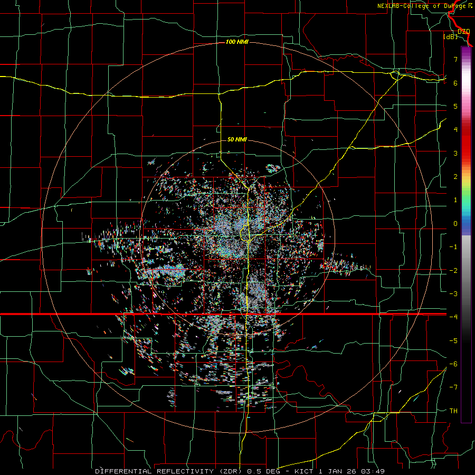Click the "-6" value on the dB scale

click(453, 364)
